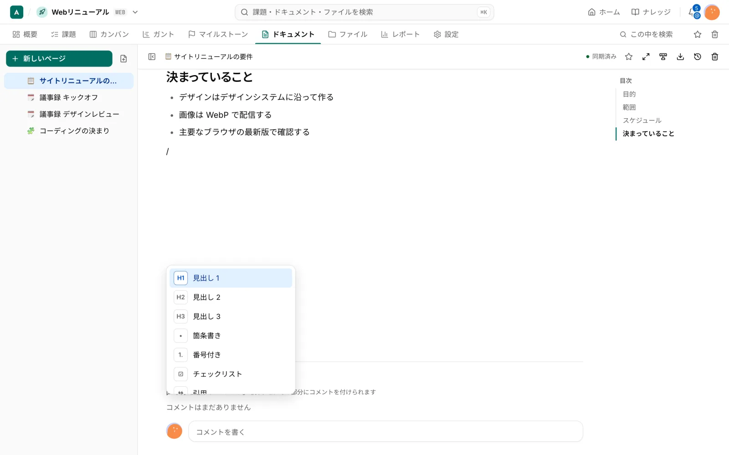Open the ガント tab
The width and height of the screenshot is (729, 455).
[159, 34]
